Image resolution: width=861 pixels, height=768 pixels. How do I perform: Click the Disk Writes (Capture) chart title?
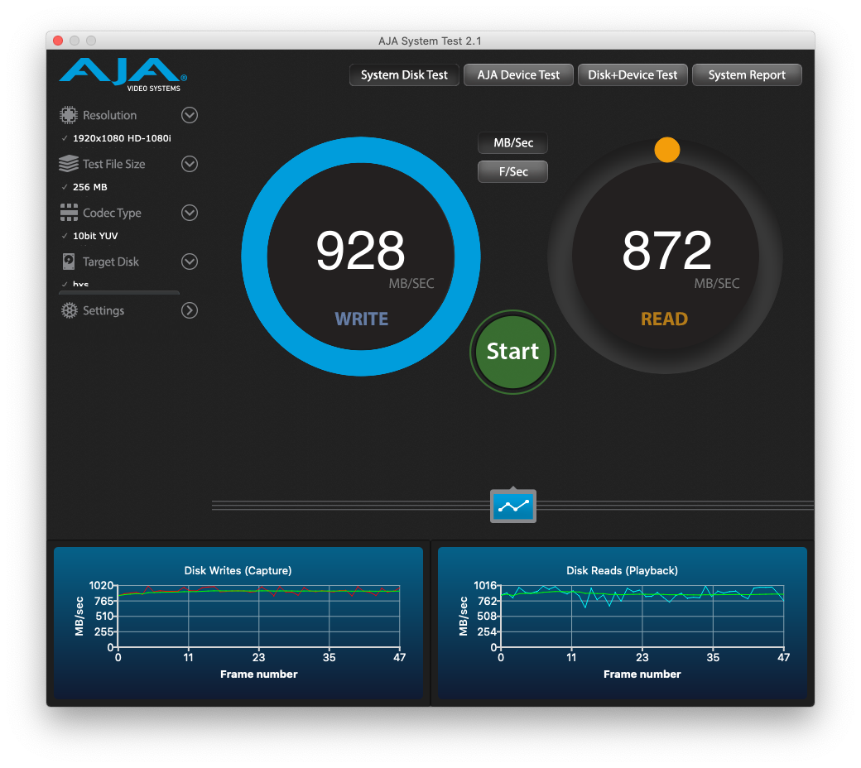[x=238, y=570]
